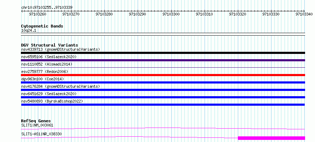Open the SLIT1-AS1|NR_038330 gene label
Viewport: 315px width, 142px height.
41,134
